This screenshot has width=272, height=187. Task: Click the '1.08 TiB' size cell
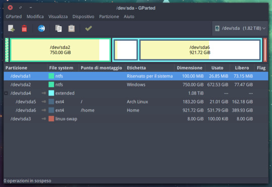click(196, 93)
